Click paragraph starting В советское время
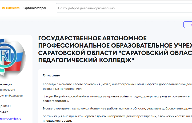The height and width of the screenshot is (123, 192). tap(117, 108)
